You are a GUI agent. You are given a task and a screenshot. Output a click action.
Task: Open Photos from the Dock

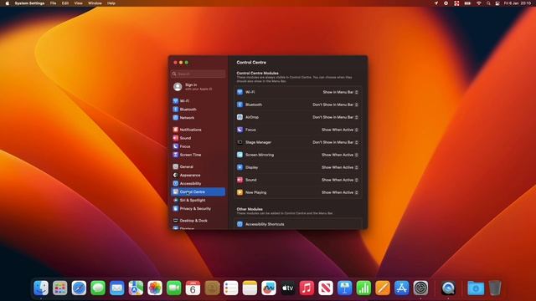coord(155,288)
